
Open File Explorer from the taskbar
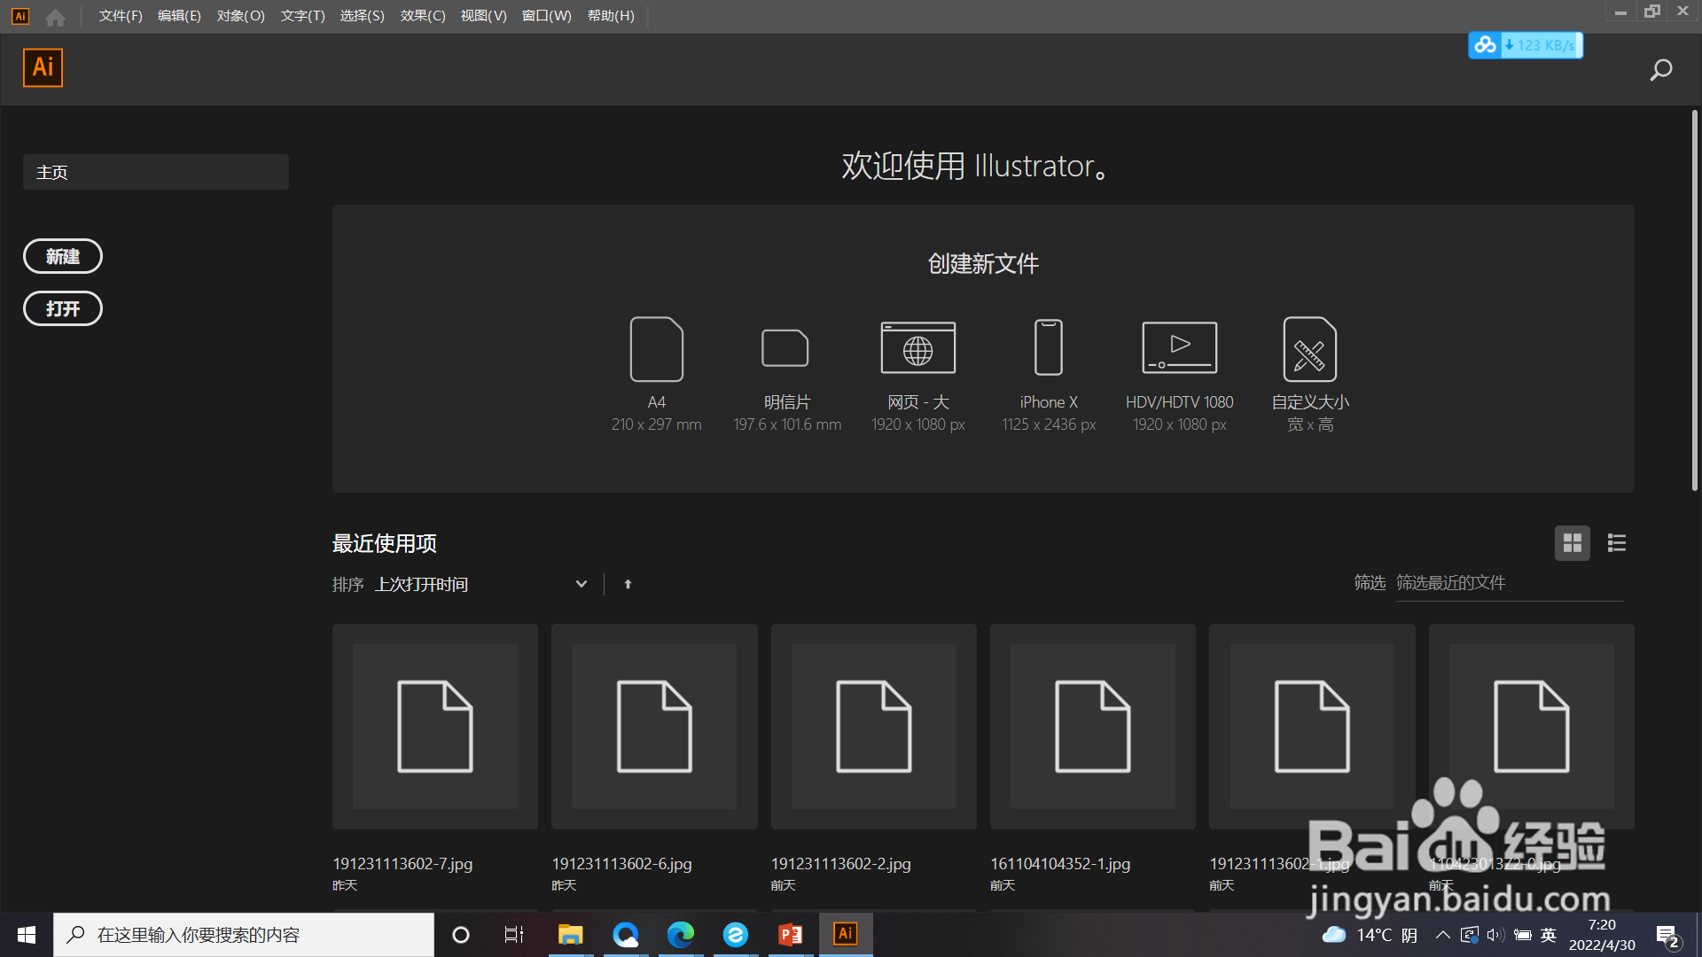pyautogui.click(x=570, y=935)
